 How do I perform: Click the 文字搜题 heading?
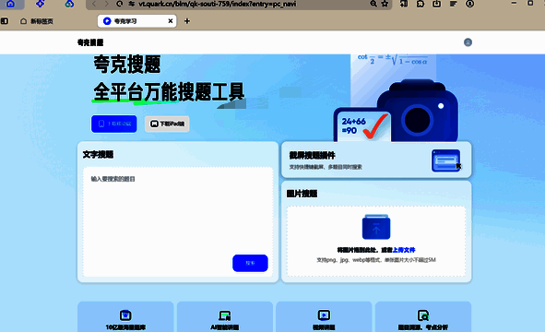[x=98, y=155]
